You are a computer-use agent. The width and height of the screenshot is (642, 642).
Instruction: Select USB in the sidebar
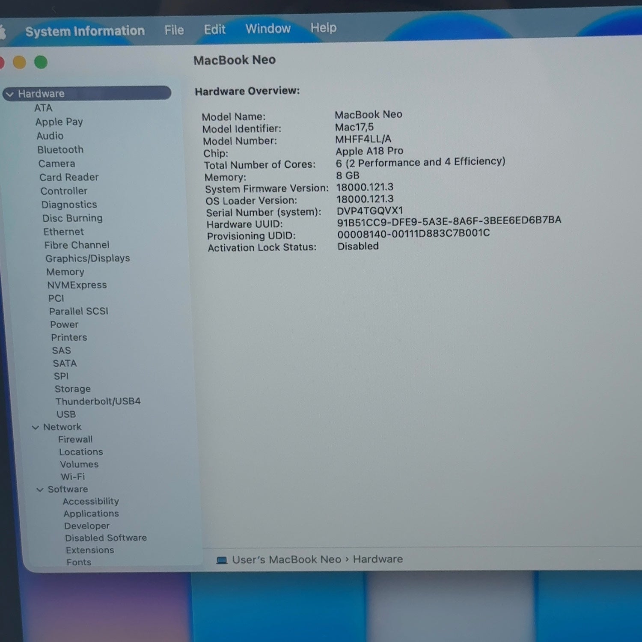coord(66,414)
